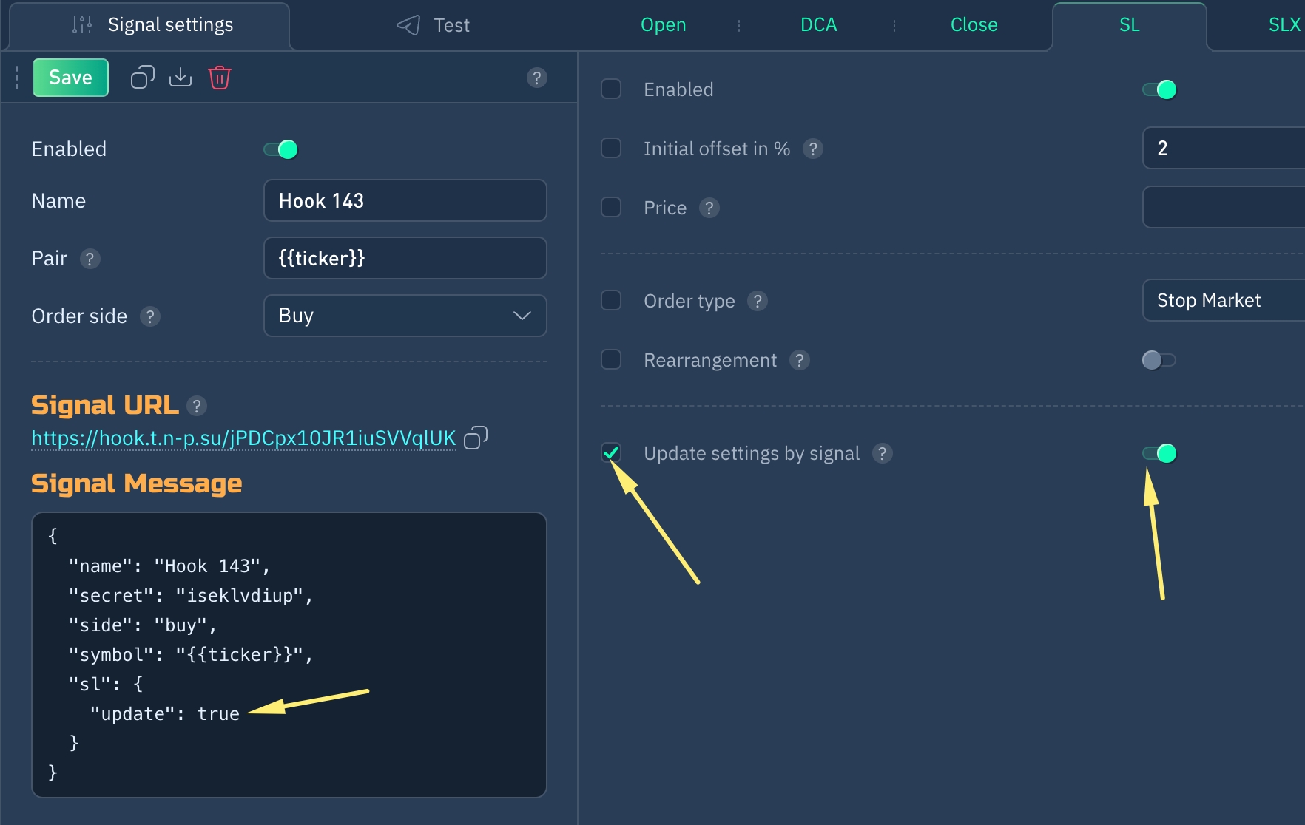
Task: Switch to the DCA tab
Action: (818, 25)
